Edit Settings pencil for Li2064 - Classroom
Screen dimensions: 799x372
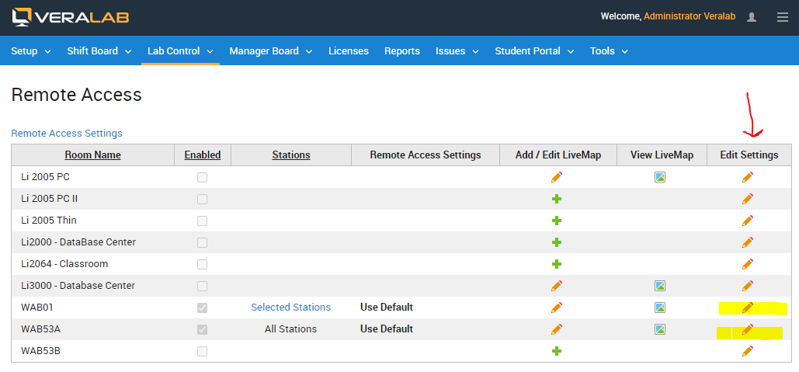(x=748, y=264)
